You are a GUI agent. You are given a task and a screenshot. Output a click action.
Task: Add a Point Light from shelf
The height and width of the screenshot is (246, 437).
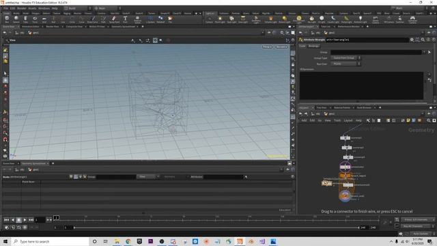(220, 19)
